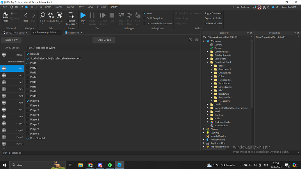301x169 pixels.
Task: Click the Format Selection icon
Action: [x=71, y=15]
